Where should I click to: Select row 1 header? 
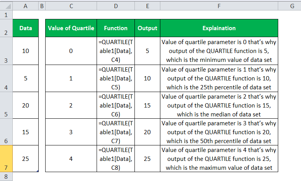[x=6, y=15]
